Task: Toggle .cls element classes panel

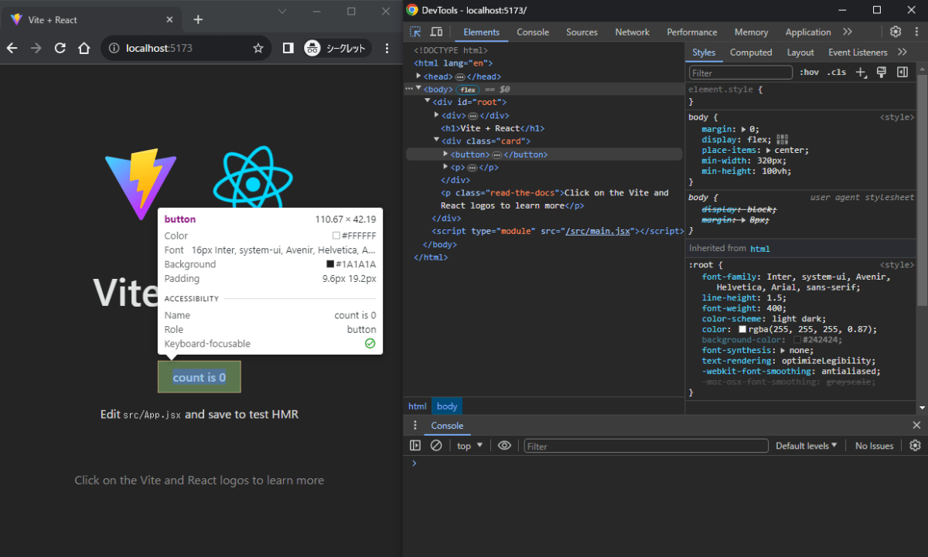Action: (x=836, y=73)
